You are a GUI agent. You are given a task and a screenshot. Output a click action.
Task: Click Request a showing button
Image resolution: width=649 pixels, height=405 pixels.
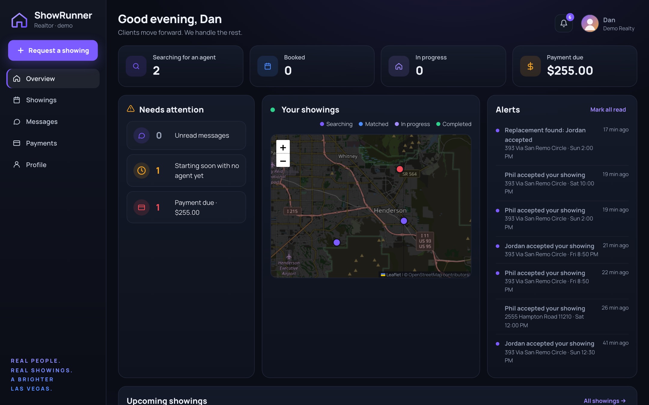(x=53, y=50)
